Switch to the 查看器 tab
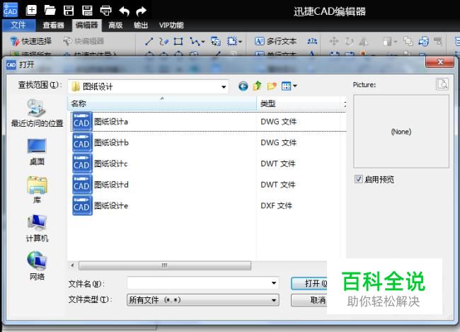The image size is (460, 332). [x=53, y=25]
